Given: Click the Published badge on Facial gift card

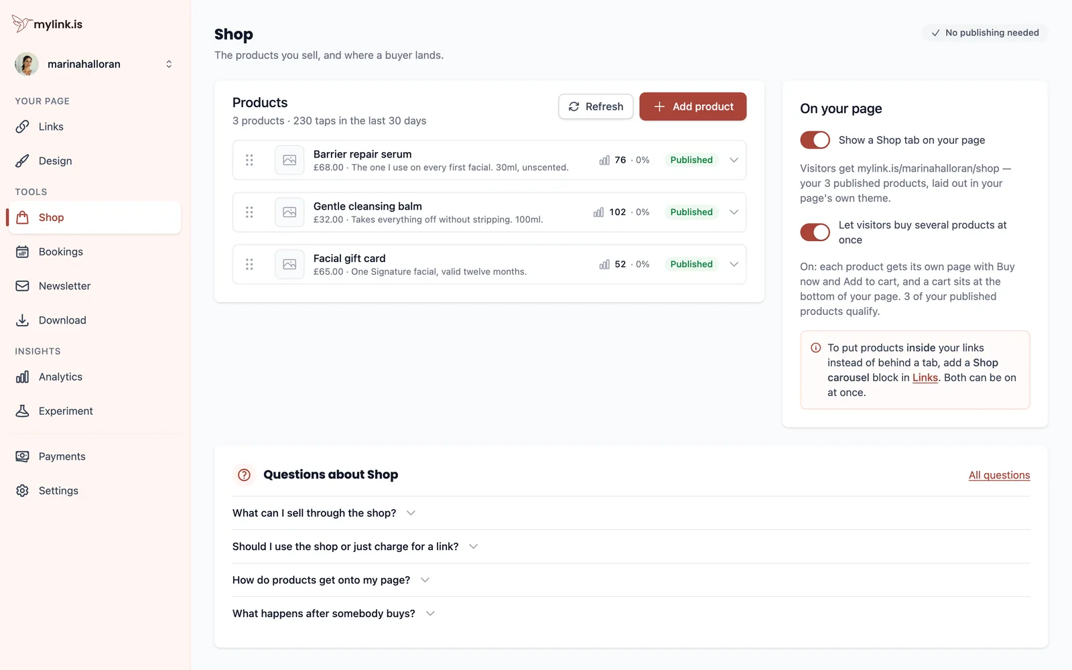Looking at the screenshot, I should (x=691, y=265).
